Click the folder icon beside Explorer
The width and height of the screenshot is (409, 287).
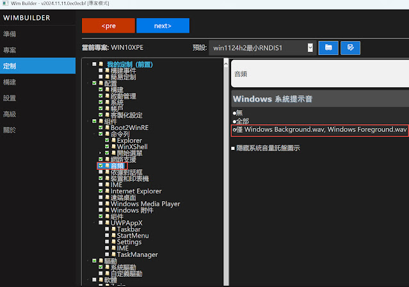pos(113,140)
